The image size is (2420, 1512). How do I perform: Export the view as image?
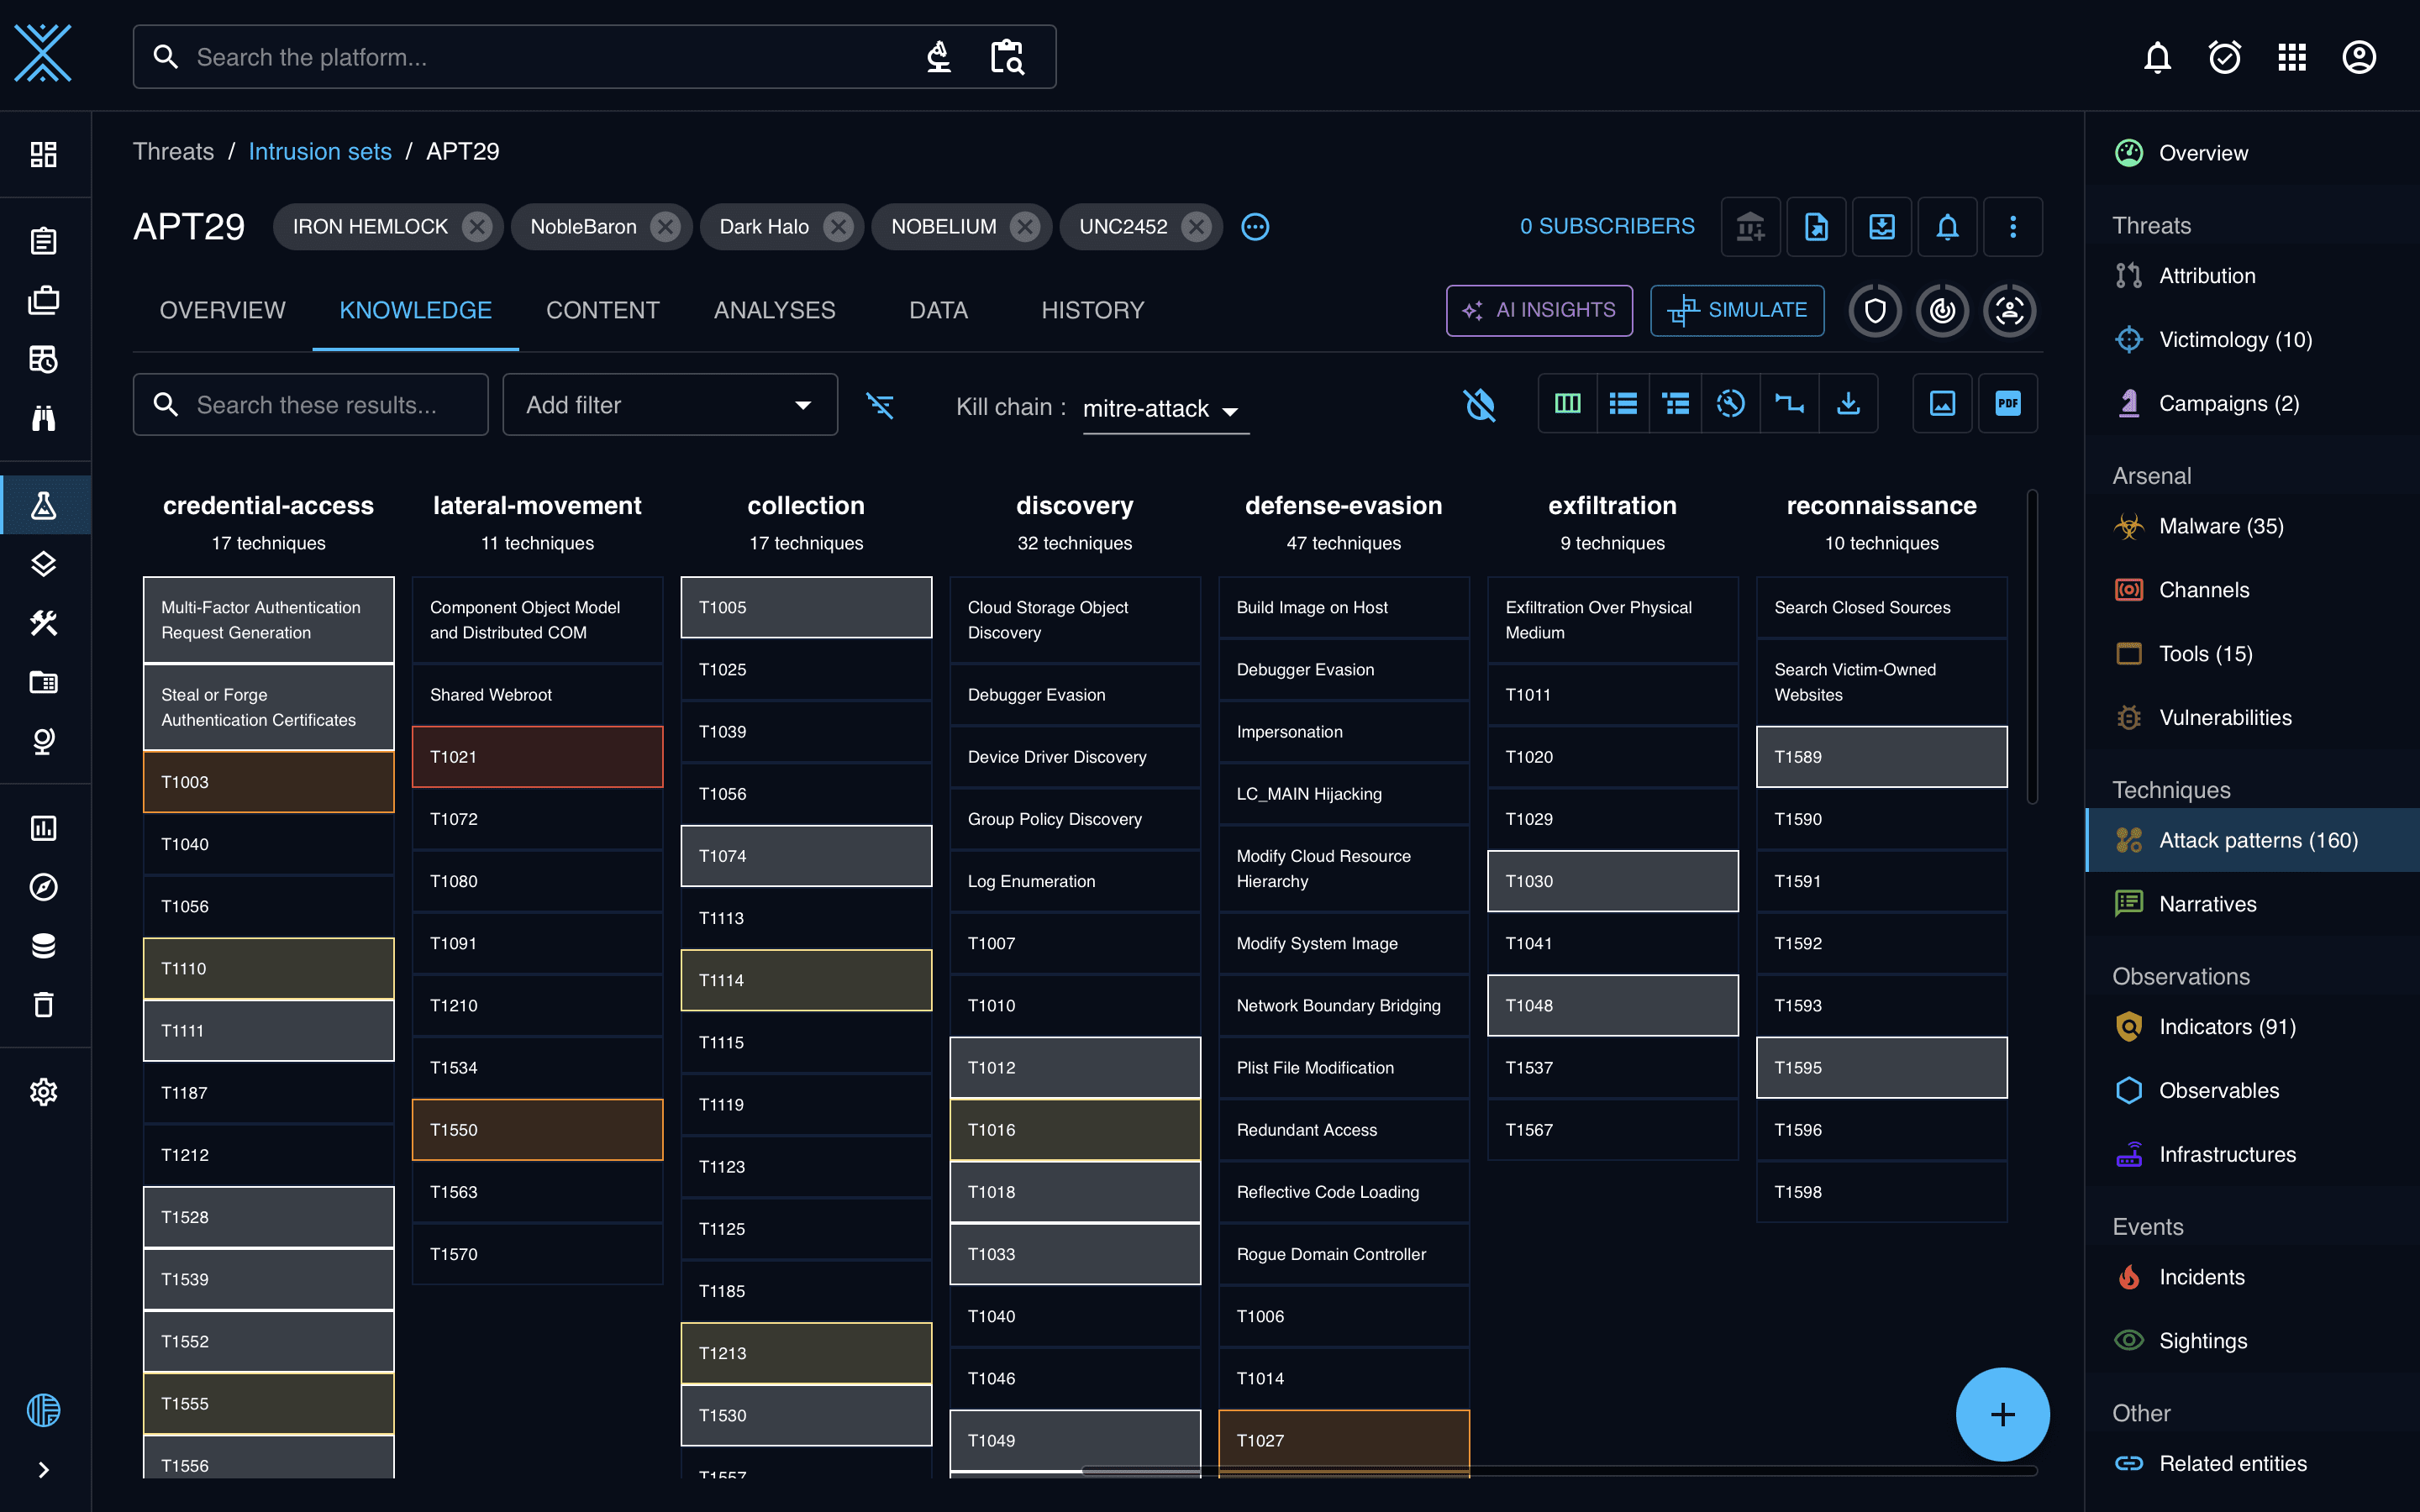click(x=1942, y=404)
